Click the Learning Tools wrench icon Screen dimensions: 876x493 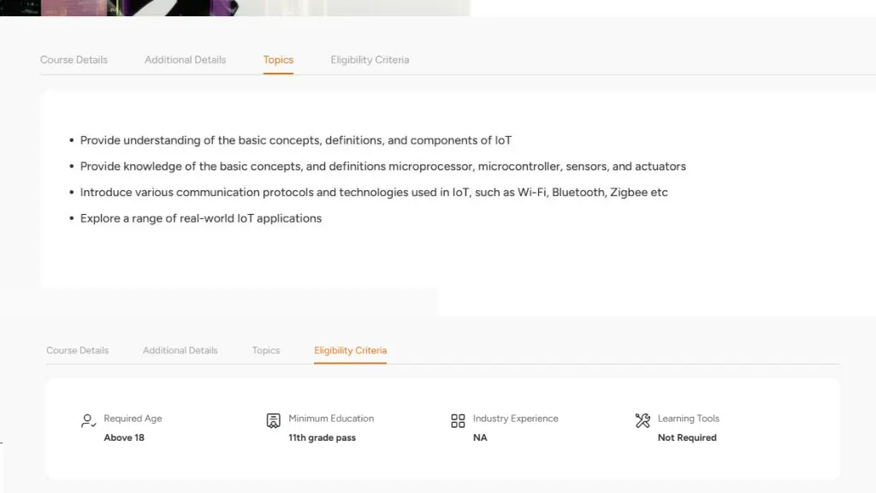[642, 420]
